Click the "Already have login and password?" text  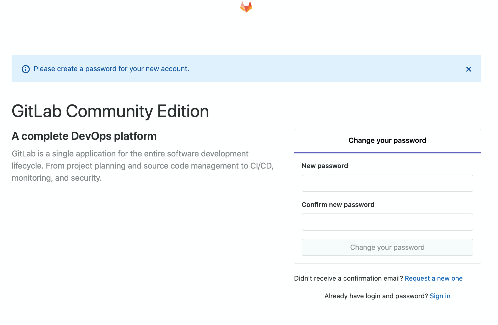[376, 296]
